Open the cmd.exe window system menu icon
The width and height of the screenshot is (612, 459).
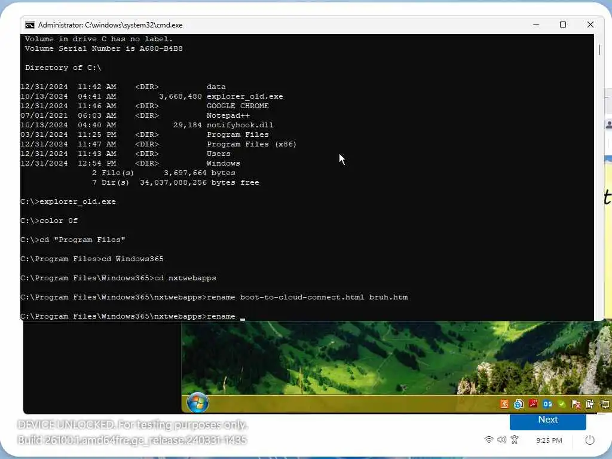click(30, 25)
